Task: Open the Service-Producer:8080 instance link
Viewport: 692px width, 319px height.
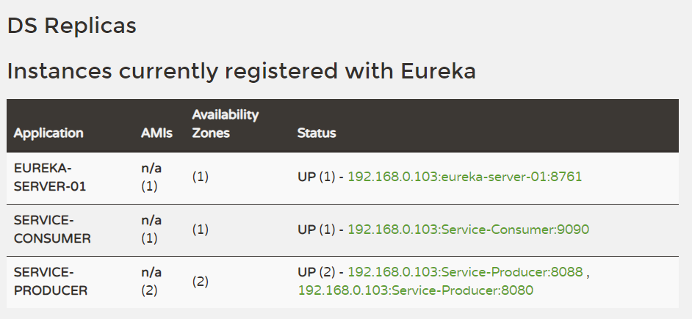Action: pyautogui.click(x=415, y=290)
